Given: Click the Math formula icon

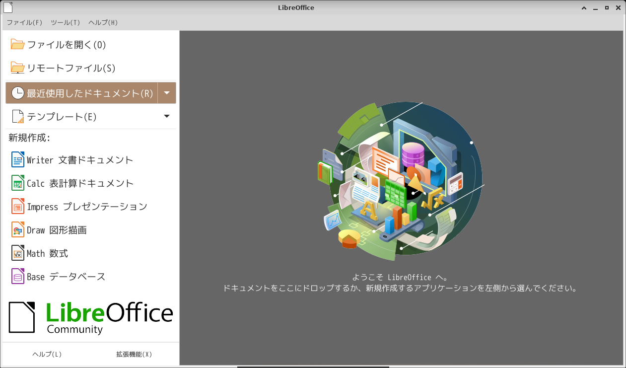Looking at the screenshot, I should (x=18, y=253).
